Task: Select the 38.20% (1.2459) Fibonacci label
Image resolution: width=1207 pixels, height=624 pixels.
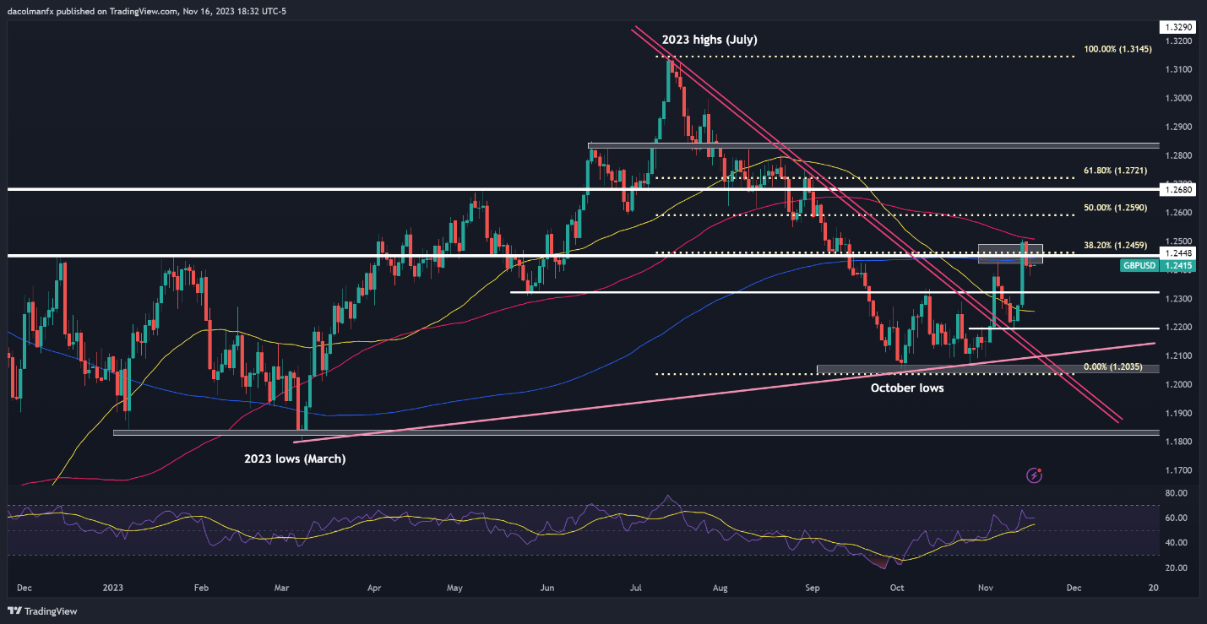Action: (1117, 245)
